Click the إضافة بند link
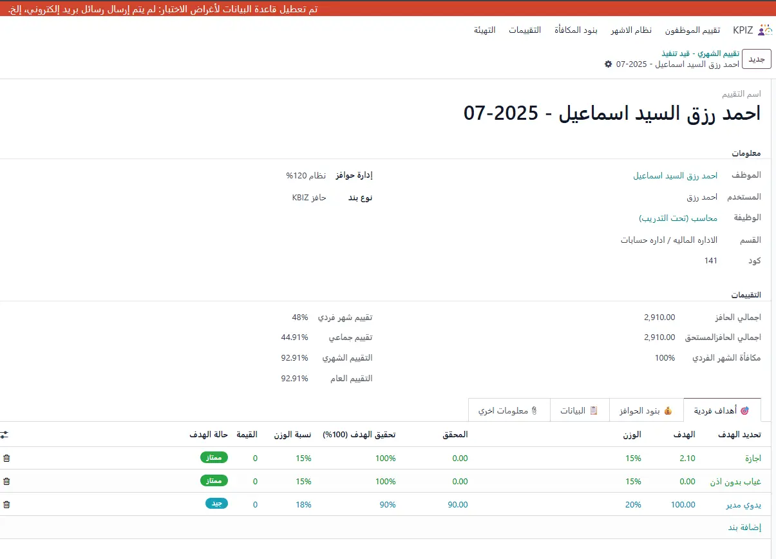Image resolution: width=776 pixels, height=559 pixels. pos(744,527)
